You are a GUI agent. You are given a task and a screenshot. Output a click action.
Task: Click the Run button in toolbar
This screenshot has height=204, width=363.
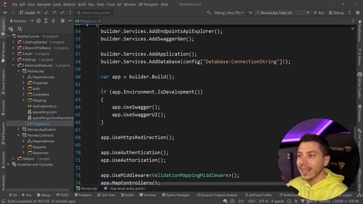click(319, 12)
